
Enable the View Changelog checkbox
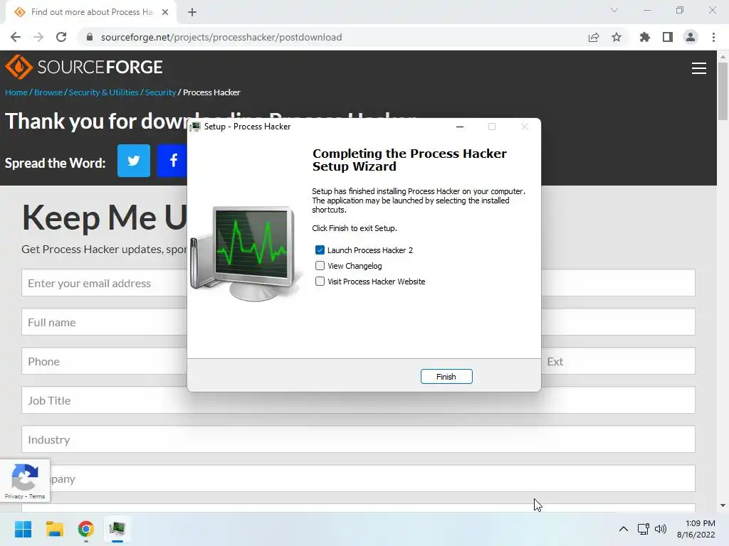[320, 266]
